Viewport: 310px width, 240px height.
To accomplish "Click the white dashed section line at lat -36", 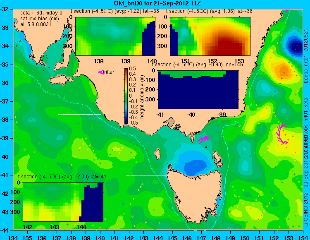I will (272, 74).
